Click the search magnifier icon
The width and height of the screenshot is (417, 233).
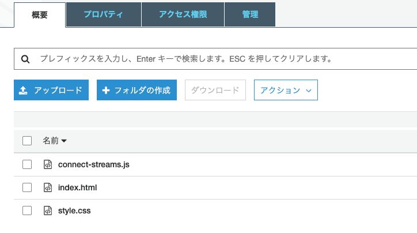[x=25, y=59]
